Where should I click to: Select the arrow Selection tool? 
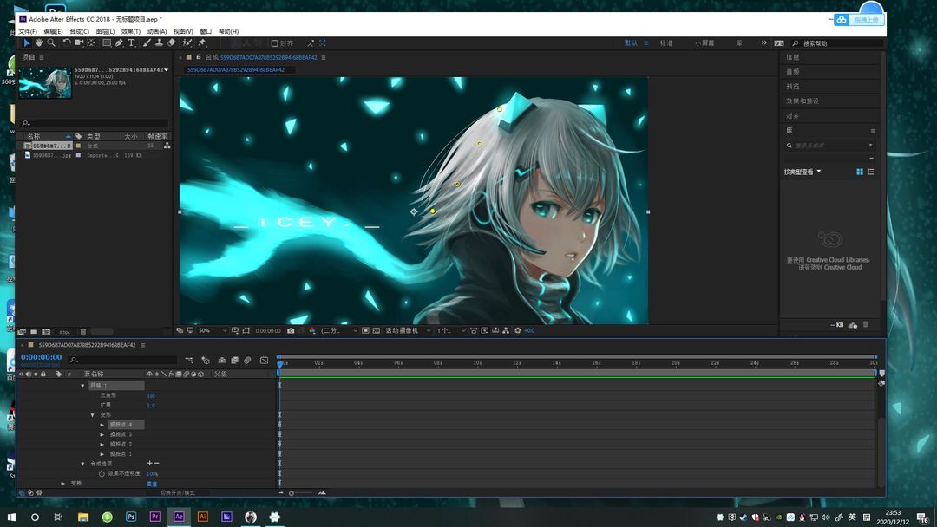26,43
